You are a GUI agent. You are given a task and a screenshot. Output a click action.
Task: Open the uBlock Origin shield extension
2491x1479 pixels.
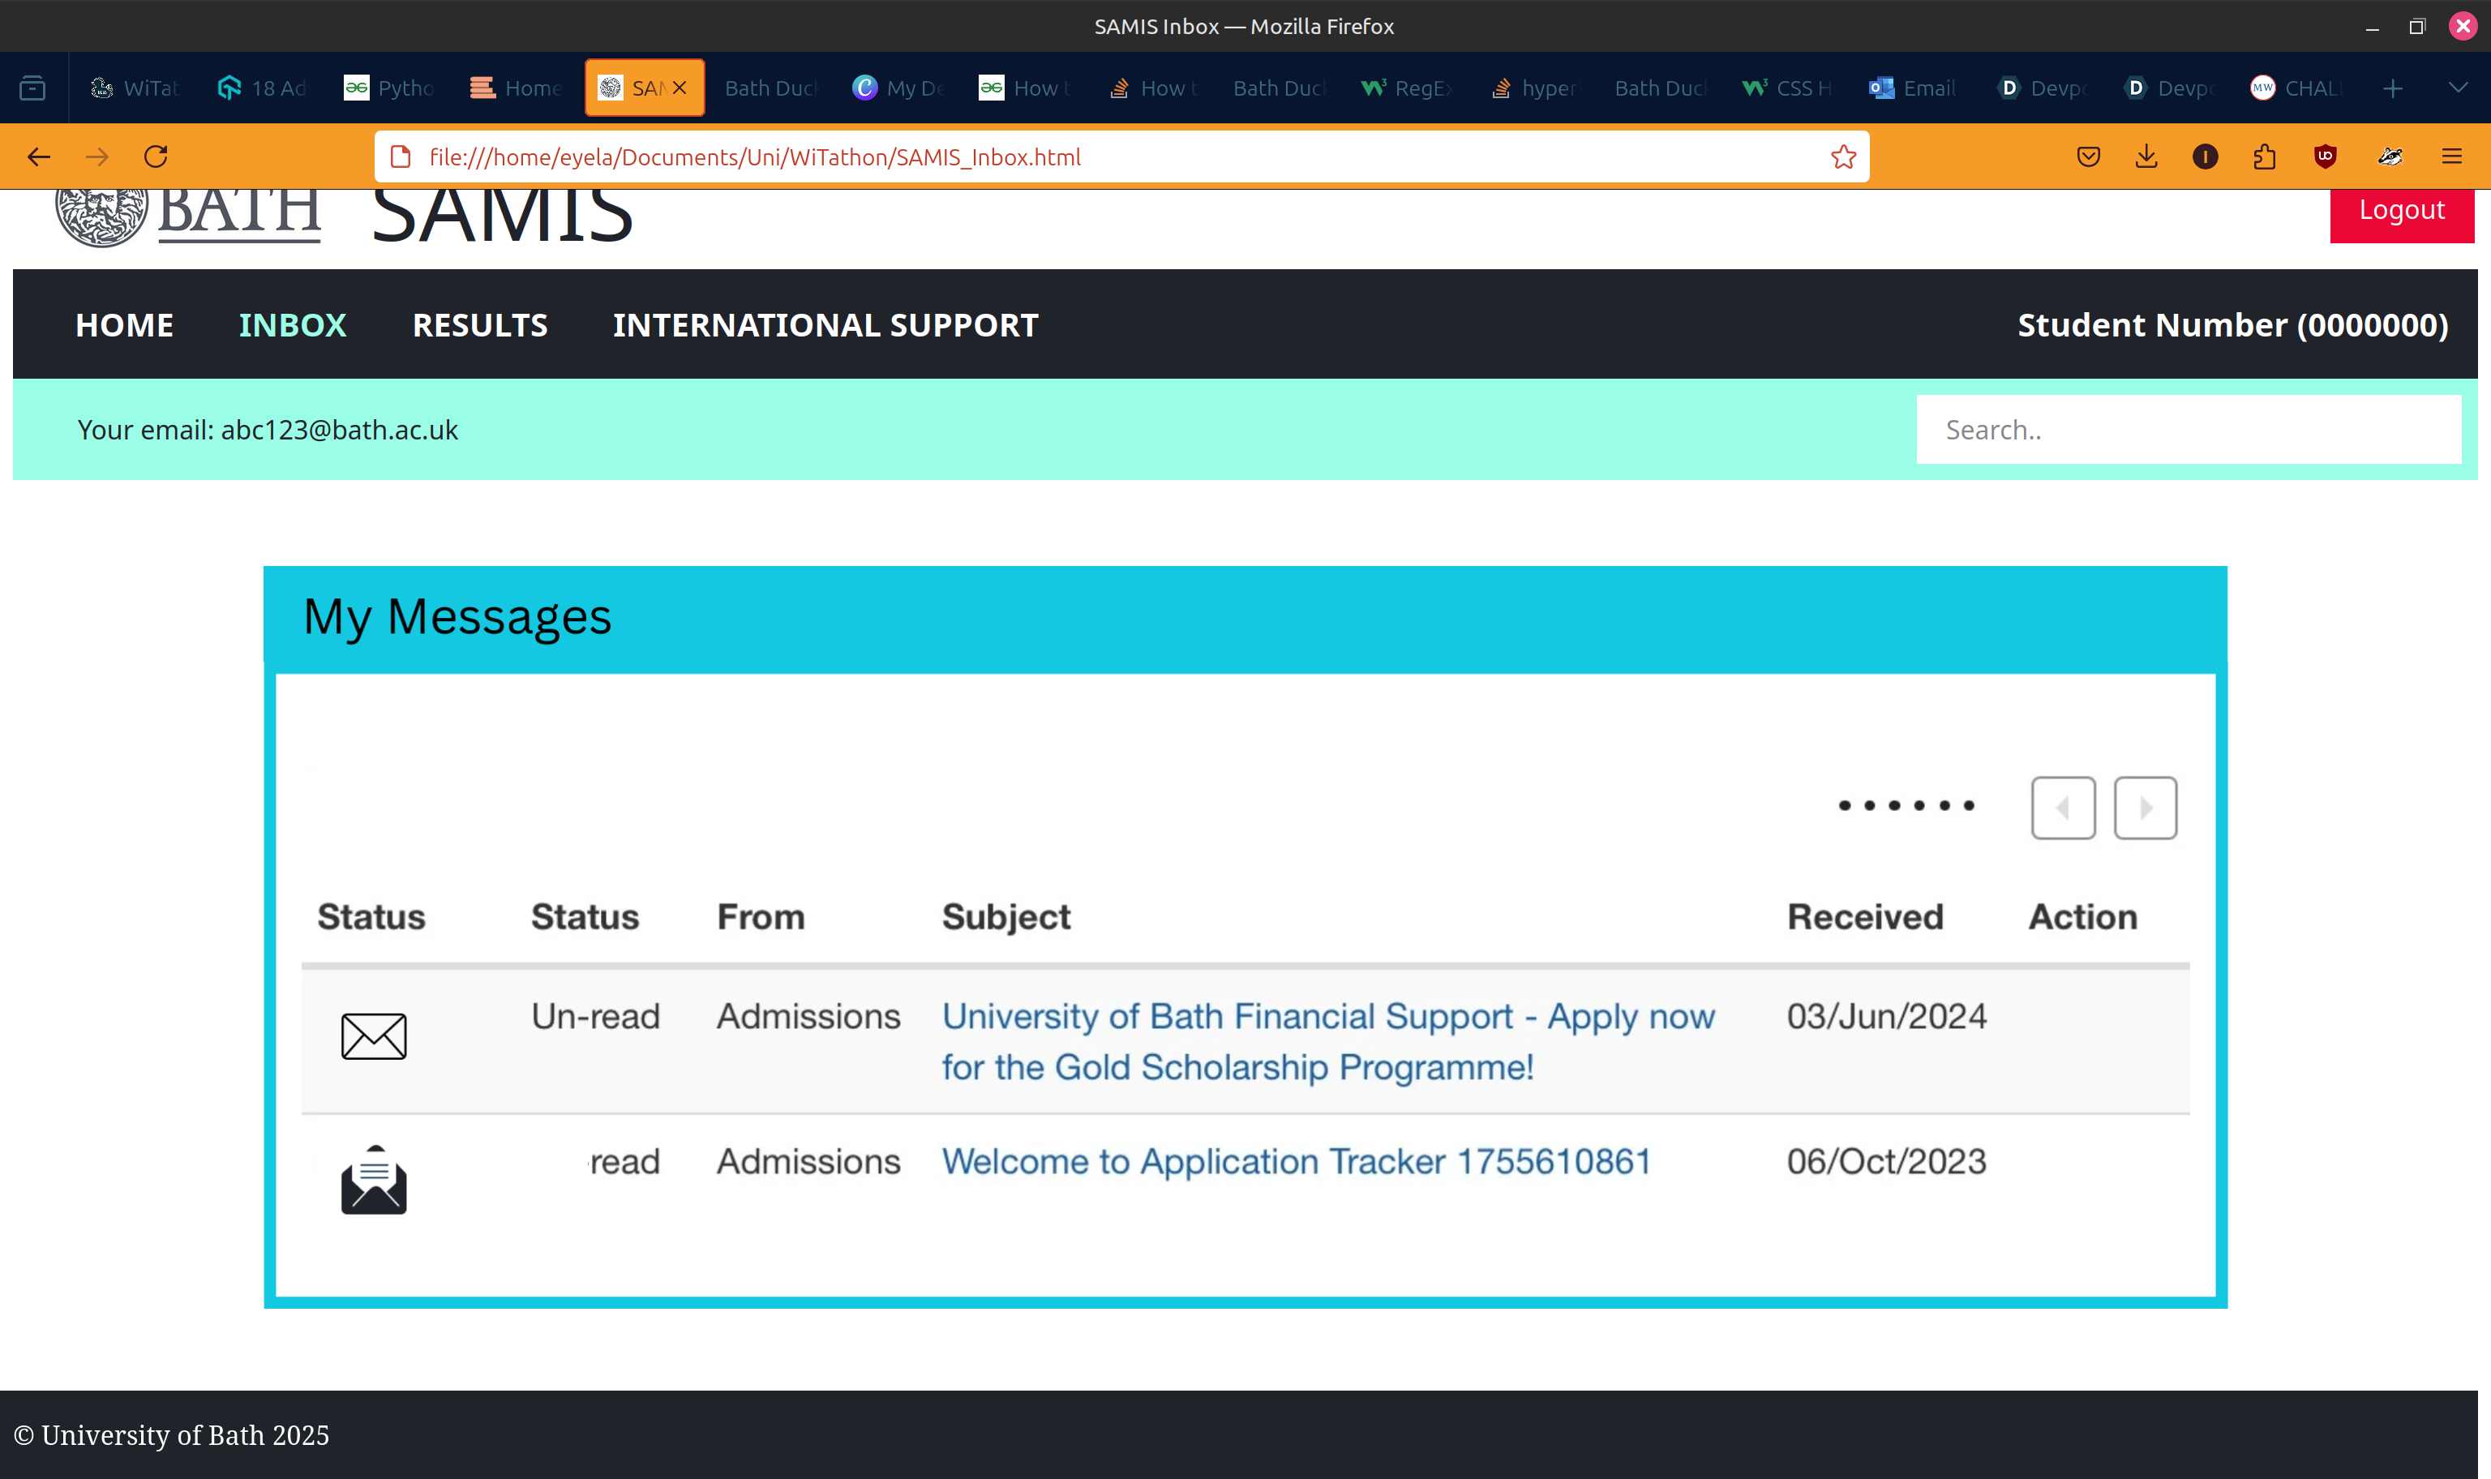click(x=2325, y=156)
